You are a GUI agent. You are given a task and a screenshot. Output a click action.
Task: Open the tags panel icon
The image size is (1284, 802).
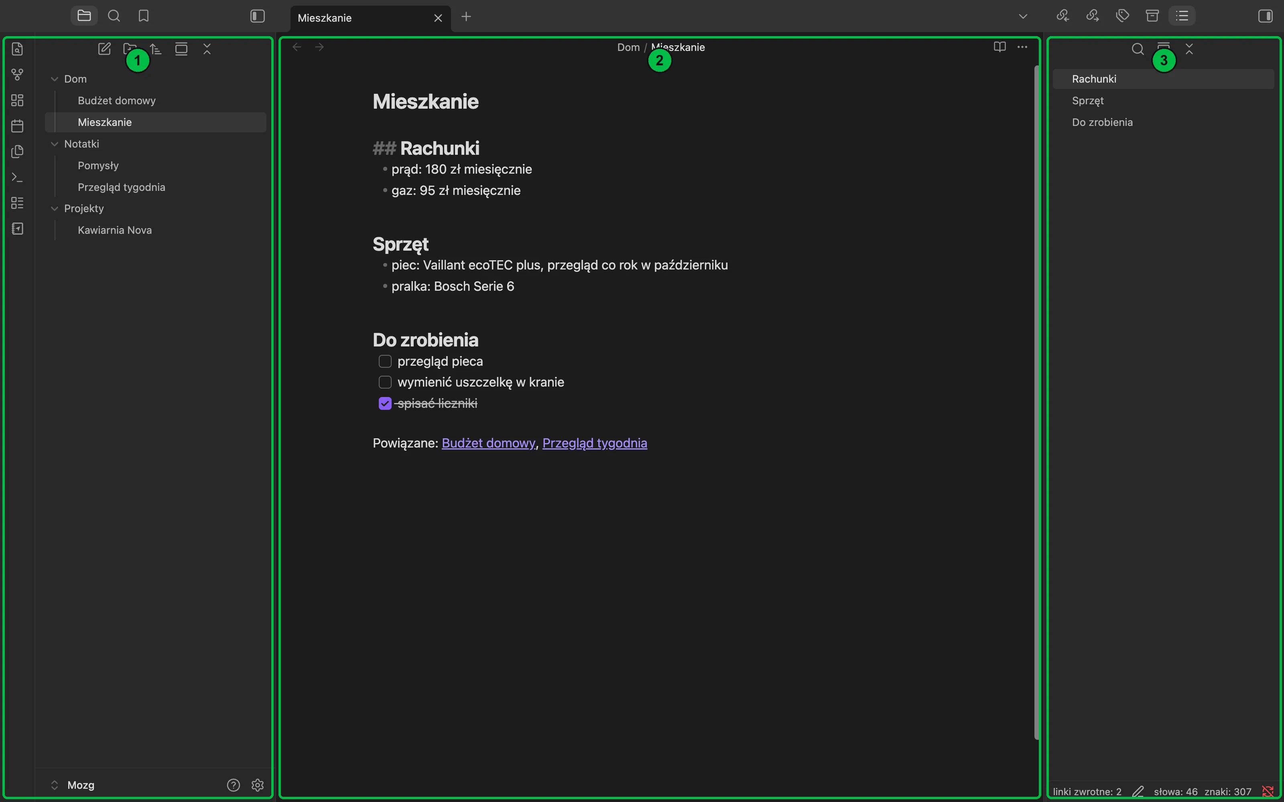[x=1122, y=16]
